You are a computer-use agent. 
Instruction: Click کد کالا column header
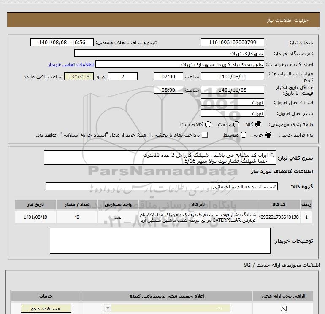(279, 204)
